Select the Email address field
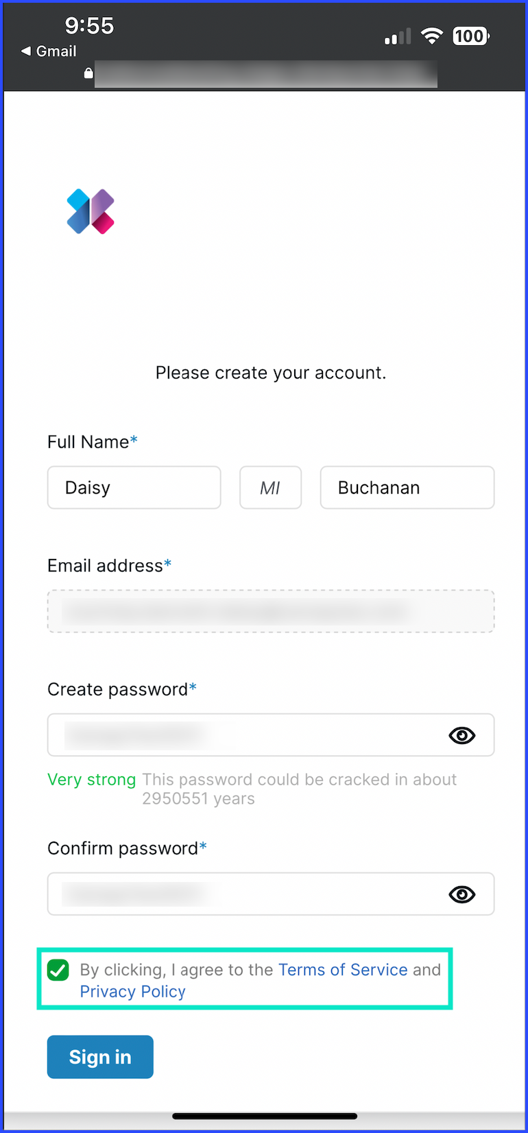This screenshot has height=1133, width=528. pos(270,611)
